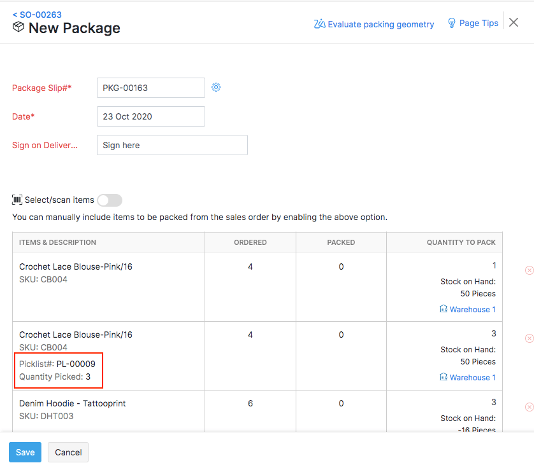Click the chart icon before Evaluate packing geometry
The image size is (534, 470).
coord(319,24)
